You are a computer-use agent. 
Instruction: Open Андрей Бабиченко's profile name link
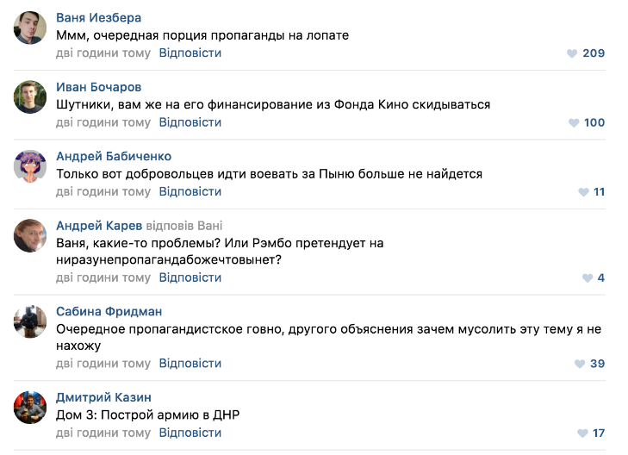pos(114,156)
